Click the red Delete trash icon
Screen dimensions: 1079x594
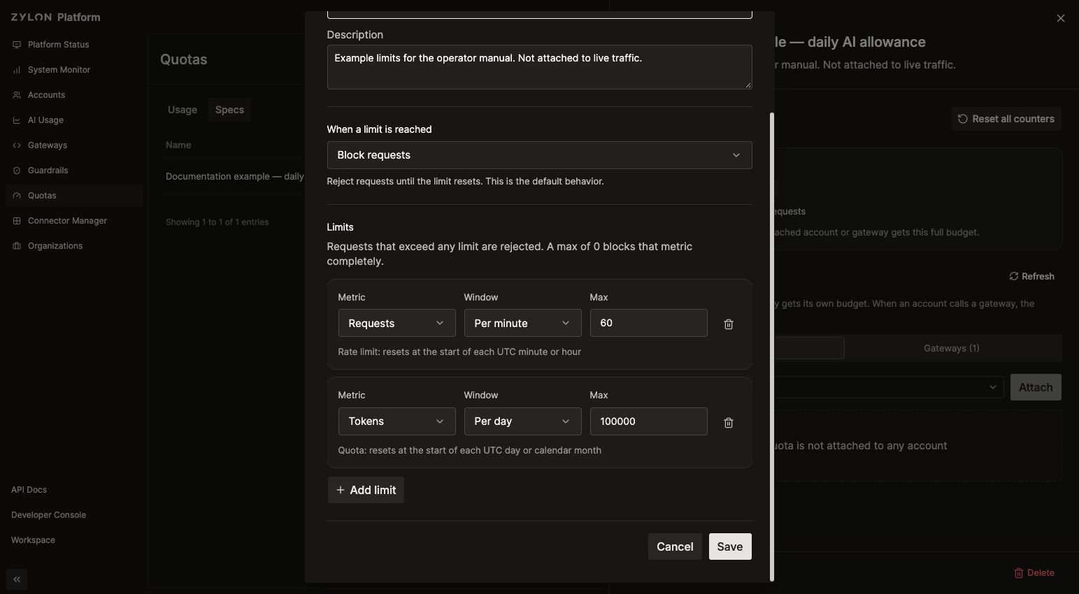tap(1019, 573)
